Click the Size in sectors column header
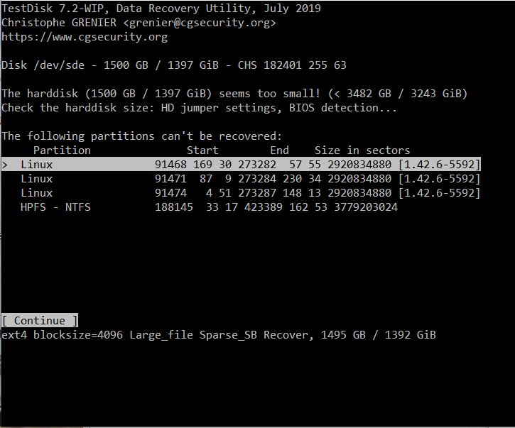 coord(362,150)
